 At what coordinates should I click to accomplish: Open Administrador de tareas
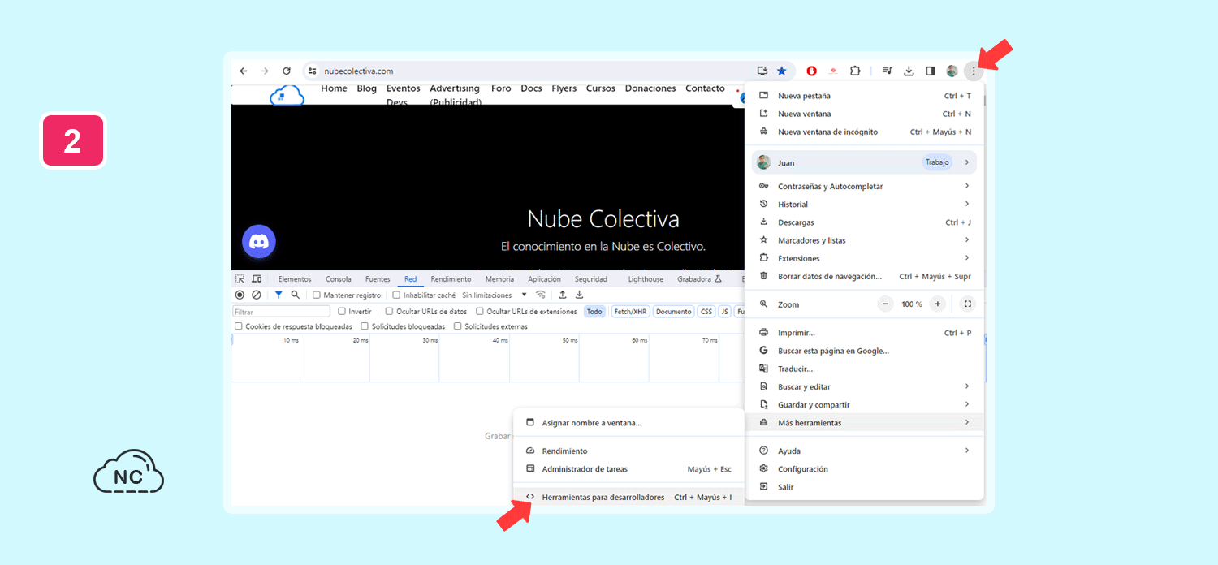[628, 469]
